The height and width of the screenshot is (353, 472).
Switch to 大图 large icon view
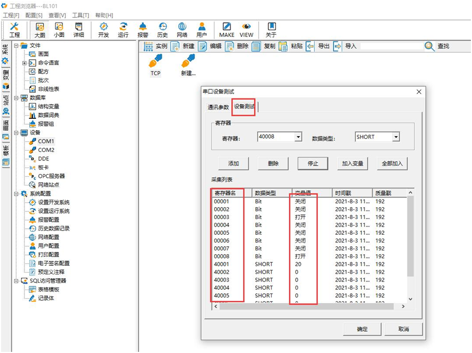(x=40, y=30)
